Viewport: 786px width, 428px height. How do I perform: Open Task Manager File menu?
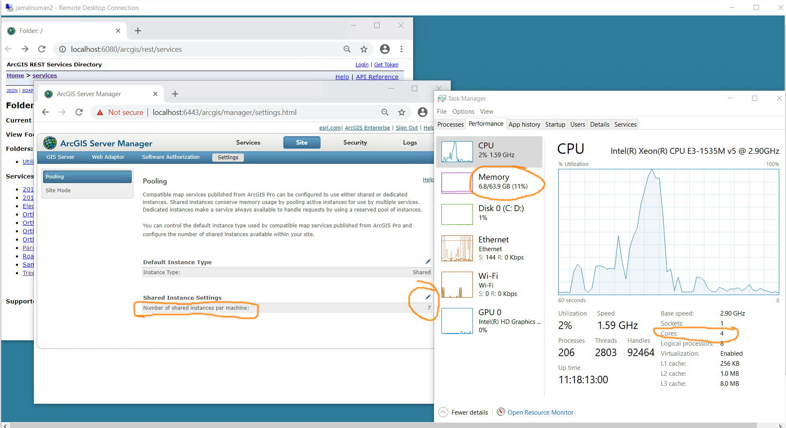click(x=442, y=111)
